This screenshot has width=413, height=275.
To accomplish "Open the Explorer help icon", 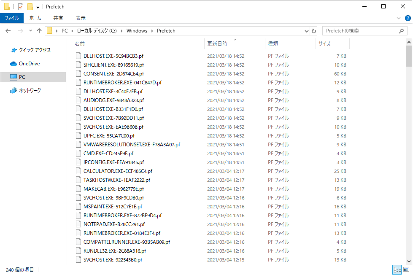I will [x=408, y=18].
